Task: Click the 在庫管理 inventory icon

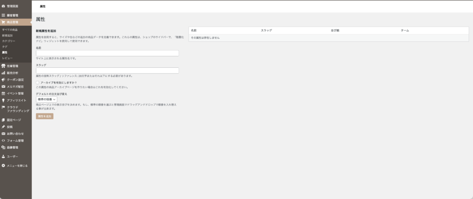Action: (x=3, y=66)
